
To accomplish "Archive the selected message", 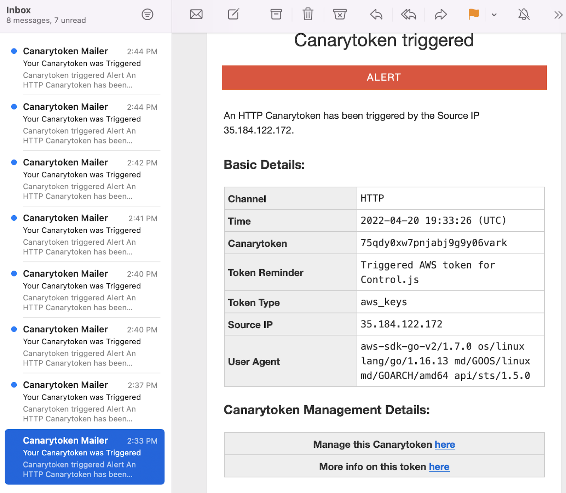I will click(x=276, y=14).
